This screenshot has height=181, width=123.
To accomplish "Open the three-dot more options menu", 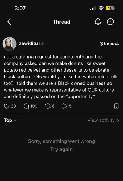I will (x=110, y=22).
